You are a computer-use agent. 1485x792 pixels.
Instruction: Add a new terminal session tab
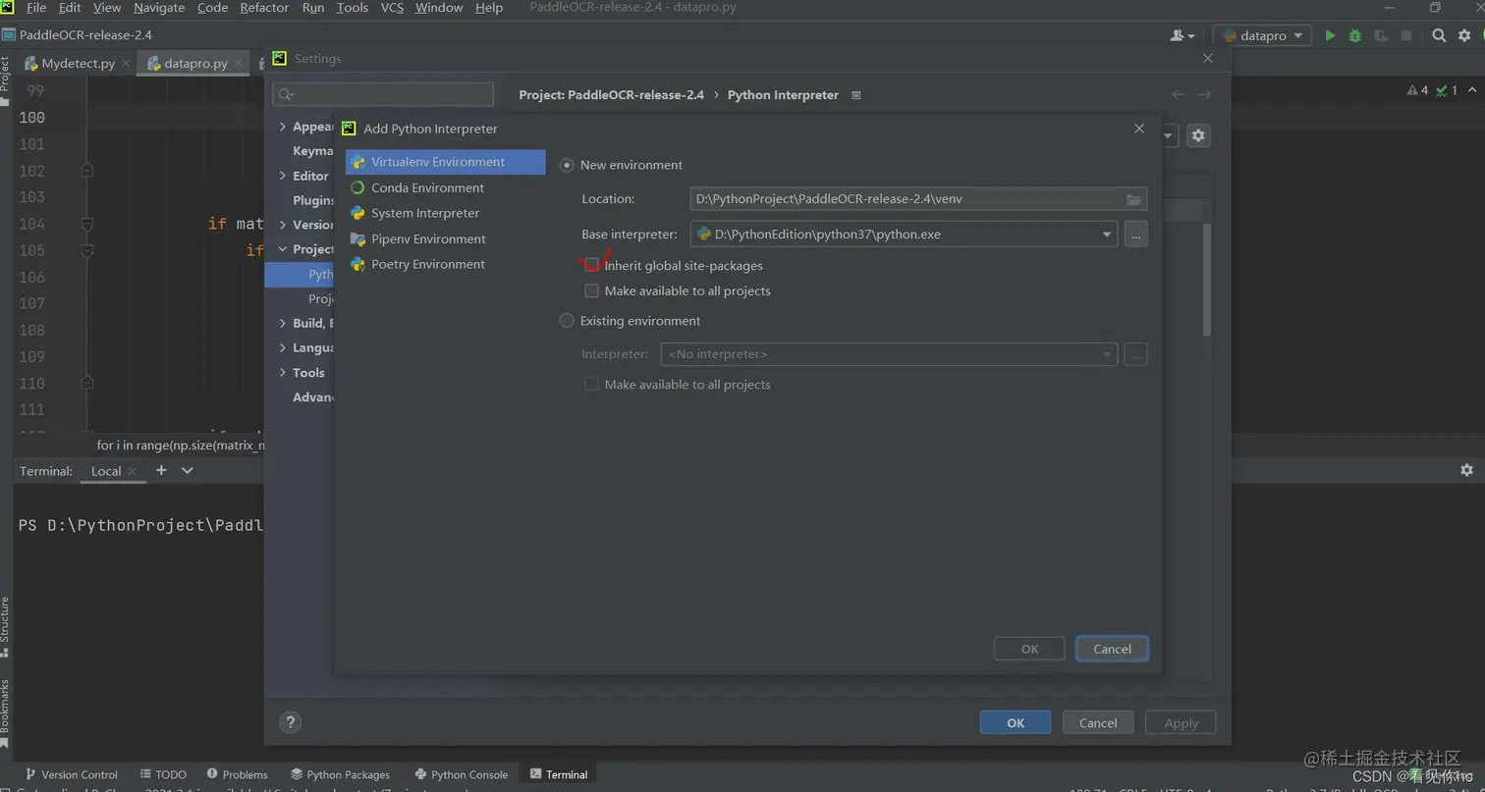(x=161, y=470)
